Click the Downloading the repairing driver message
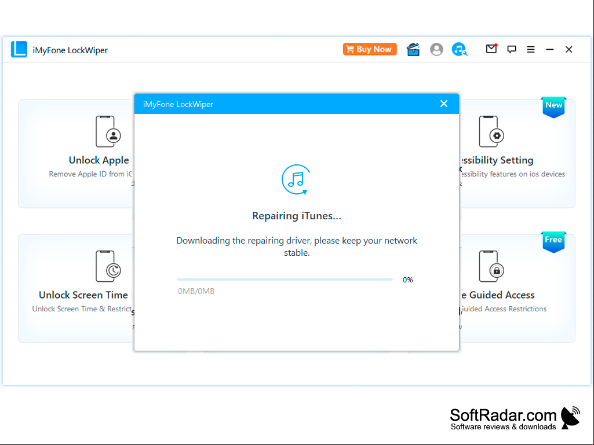This screenshot has width=594, height=445. pos(297,247)
